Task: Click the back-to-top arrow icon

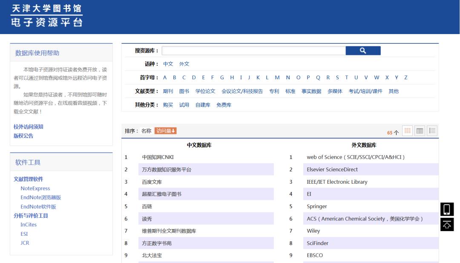Action: 447,225
